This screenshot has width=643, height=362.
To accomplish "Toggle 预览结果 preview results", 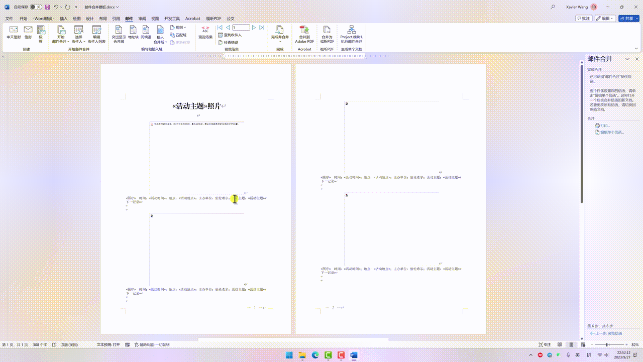I will coord(205,33).
